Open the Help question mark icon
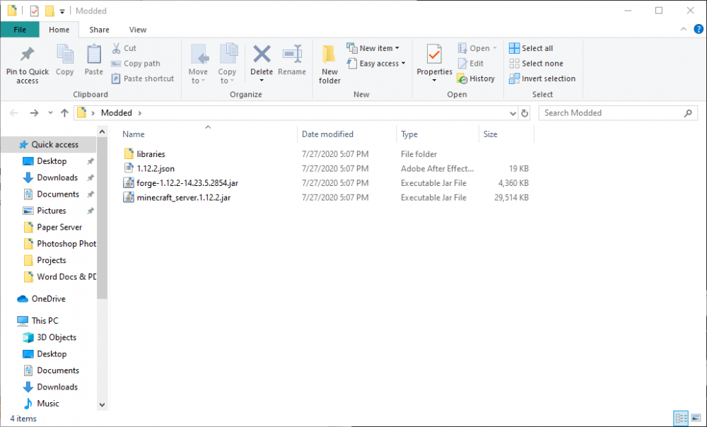Screen dimensions: 707x427 (x=699, y=29)
